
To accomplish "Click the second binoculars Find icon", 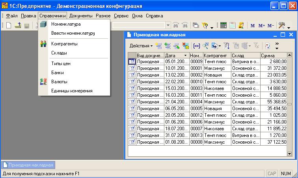I will pyautogui.click(x=185, y=25).
